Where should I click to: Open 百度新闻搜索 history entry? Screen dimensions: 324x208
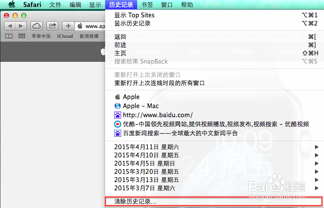[215, 133]
